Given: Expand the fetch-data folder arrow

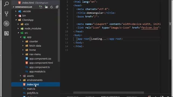Looking at the screenshot, I should [x=23, y=46].
